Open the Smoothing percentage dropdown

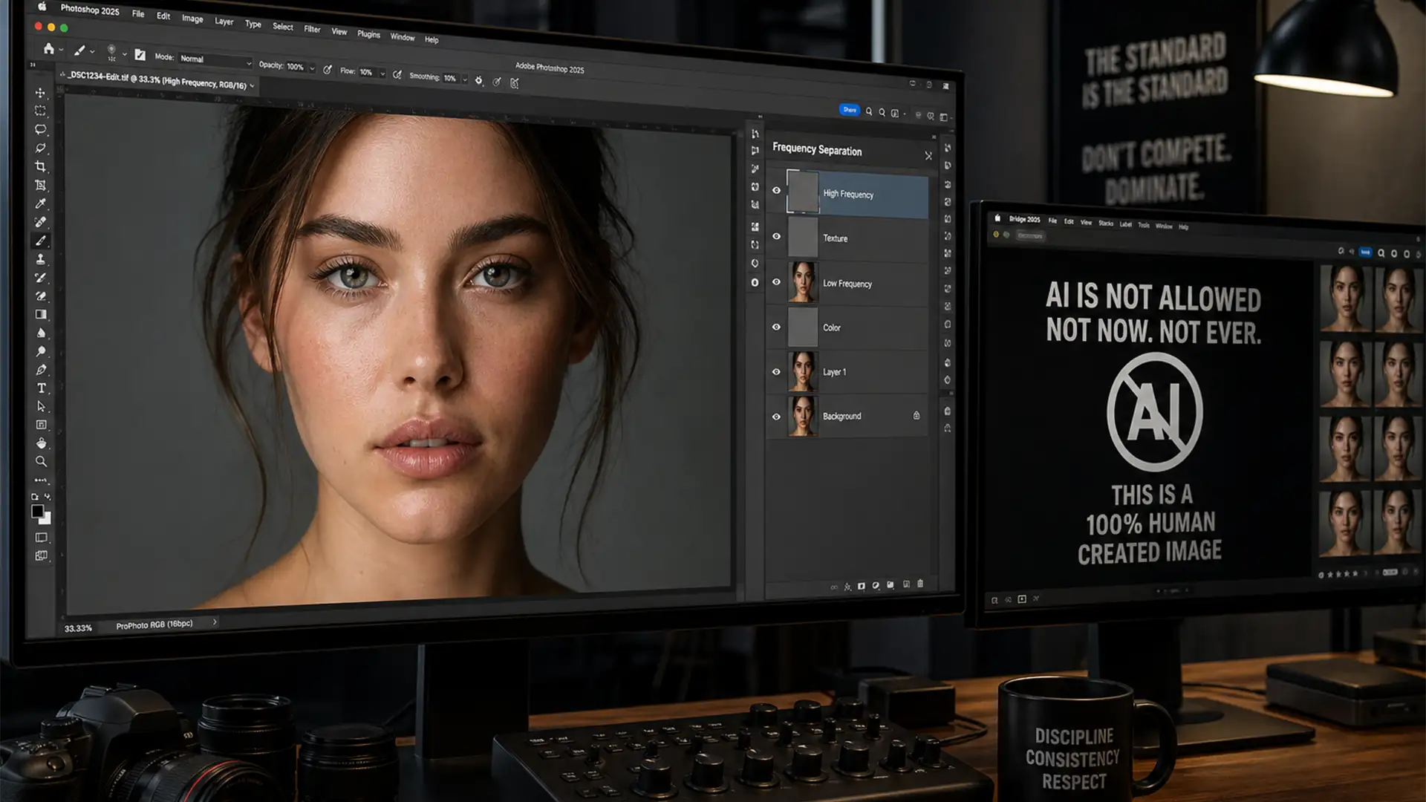coord(465,77)
